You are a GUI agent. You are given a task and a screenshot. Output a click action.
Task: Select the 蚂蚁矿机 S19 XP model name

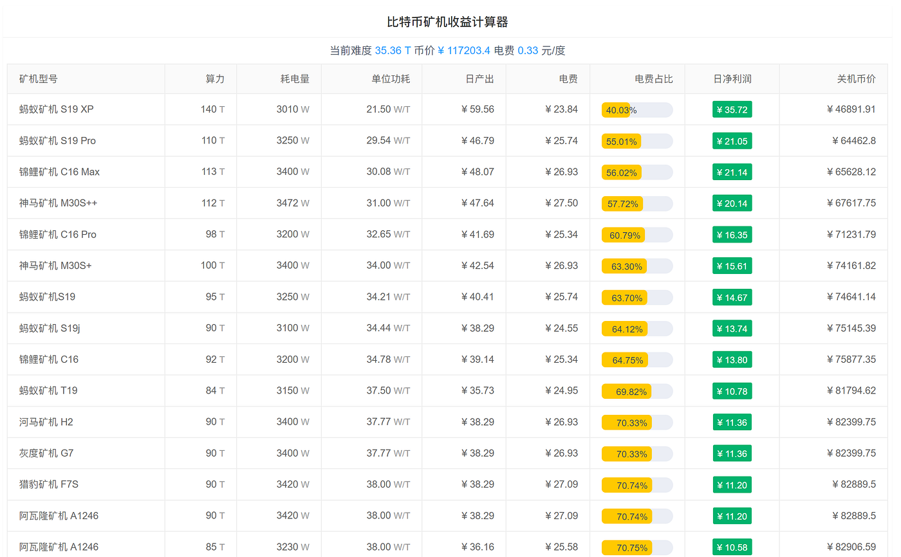(56, 109)
